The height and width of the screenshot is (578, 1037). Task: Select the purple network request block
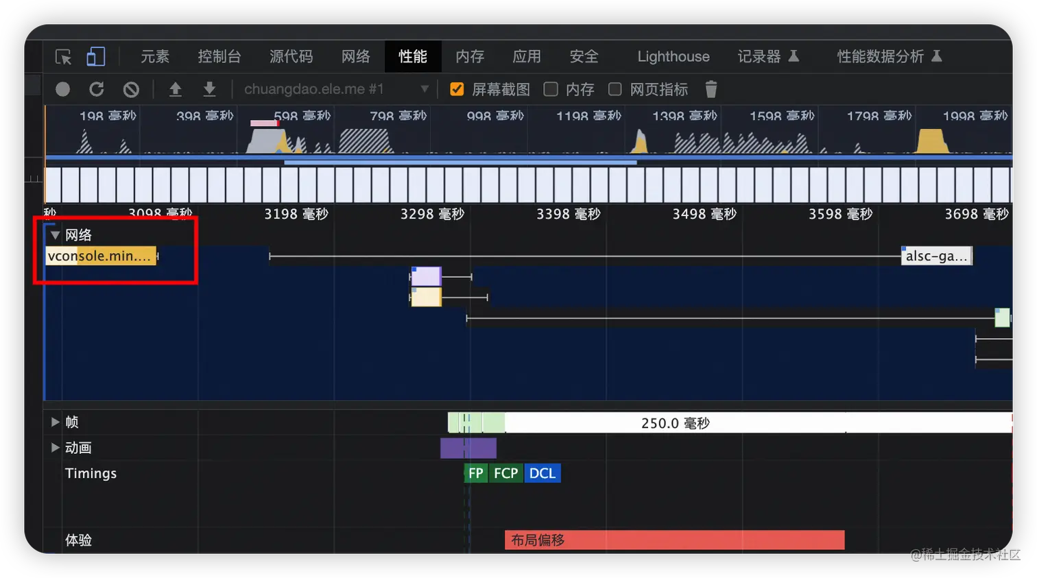tap(426, 276)
